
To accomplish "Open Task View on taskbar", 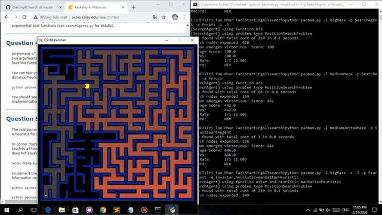I will (33, 210).
